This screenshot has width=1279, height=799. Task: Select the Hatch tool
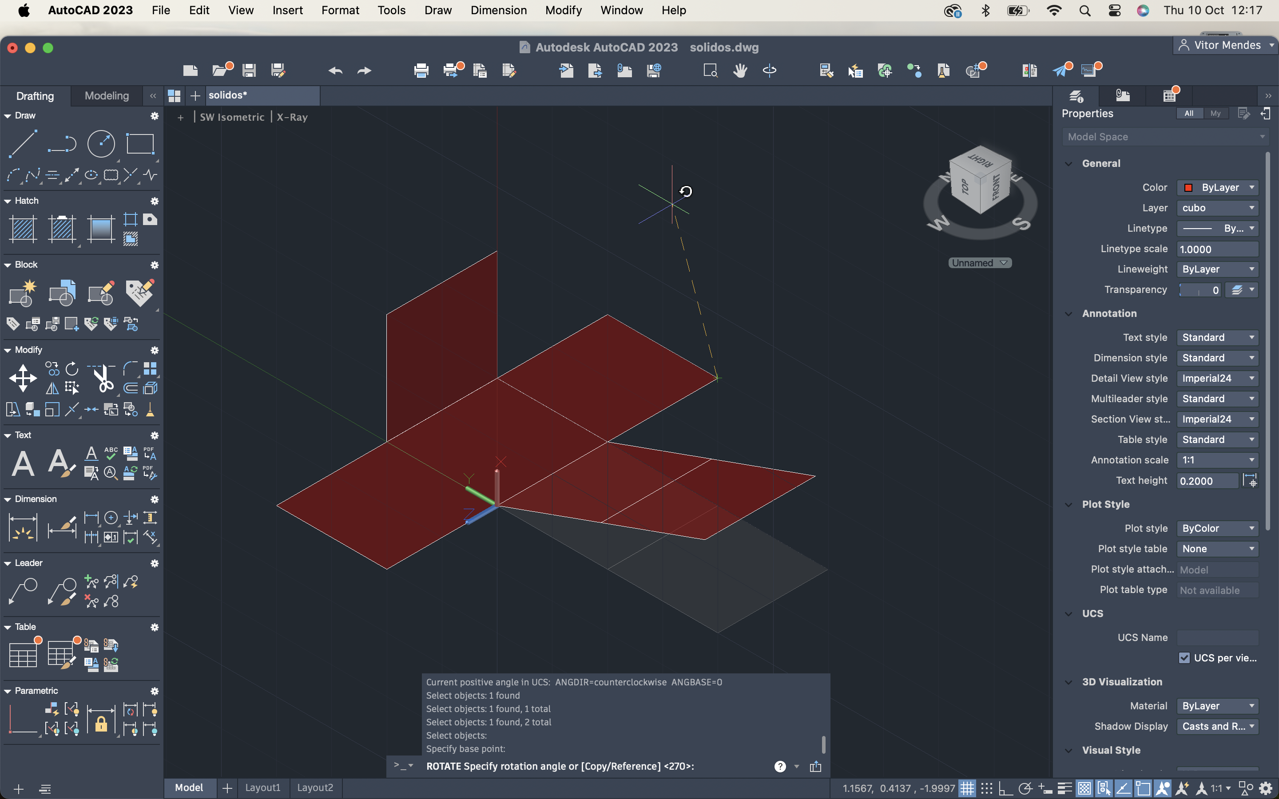point(23,229)
